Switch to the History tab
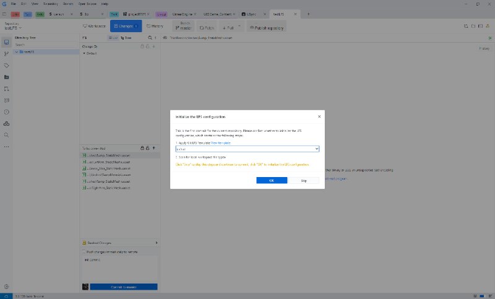This screenshot has width=495, height=299. 155,26
